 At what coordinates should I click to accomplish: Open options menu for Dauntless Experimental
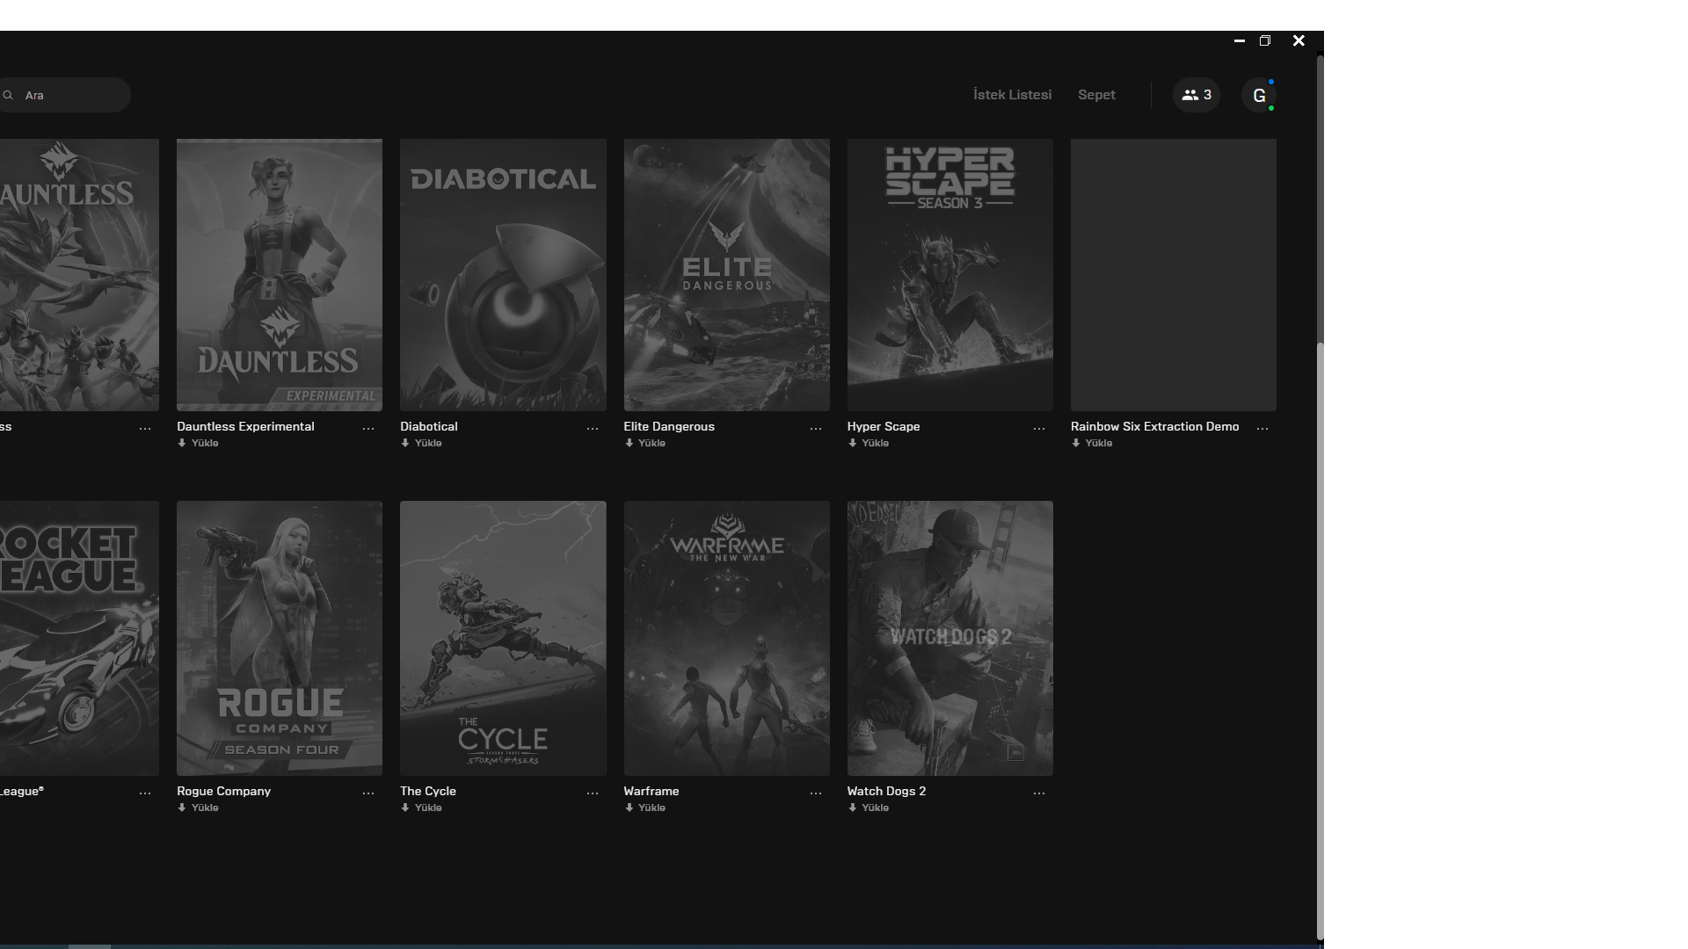coord(368,428)
